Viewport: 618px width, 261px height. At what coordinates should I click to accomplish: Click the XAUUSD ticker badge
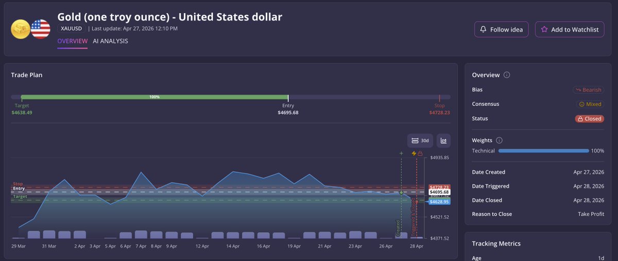(x=72, y=29)
